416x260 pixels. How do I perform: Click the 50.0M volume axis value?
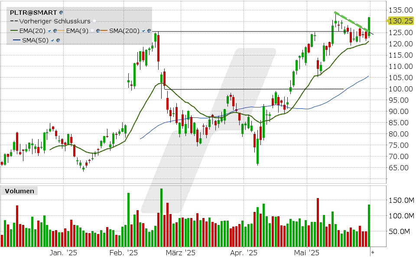(x=399, y=231)
